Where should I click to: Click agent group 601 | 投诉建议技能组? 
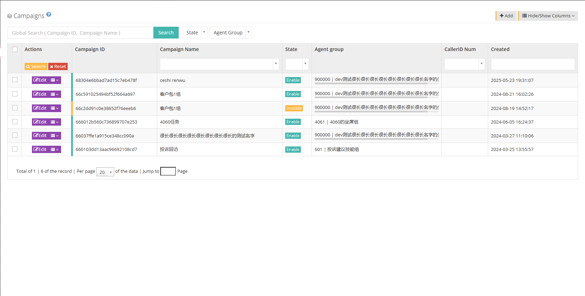click(x=337, y=149)
